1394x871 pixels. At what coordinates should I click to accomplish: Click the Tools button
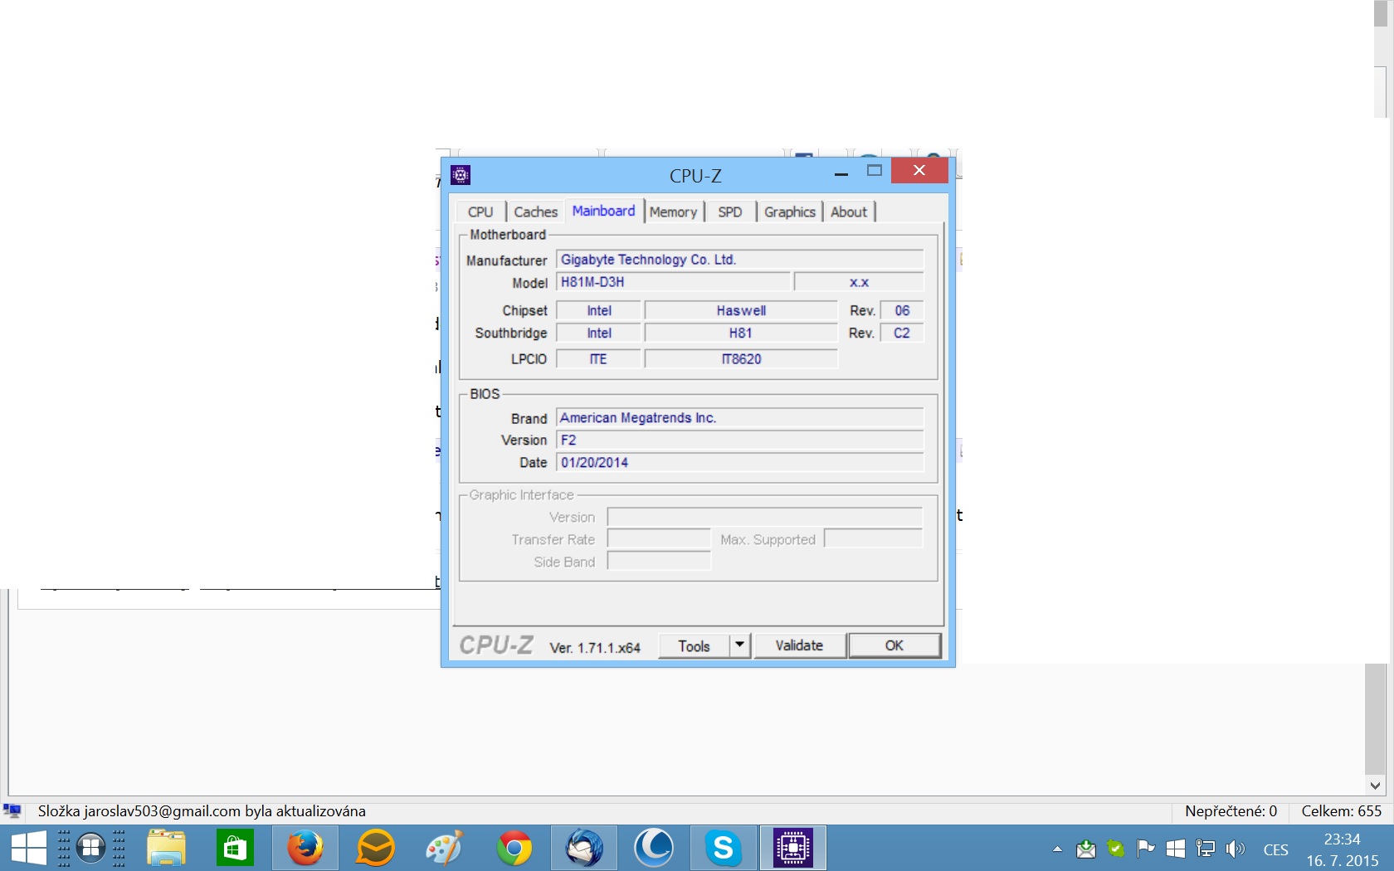694,646
